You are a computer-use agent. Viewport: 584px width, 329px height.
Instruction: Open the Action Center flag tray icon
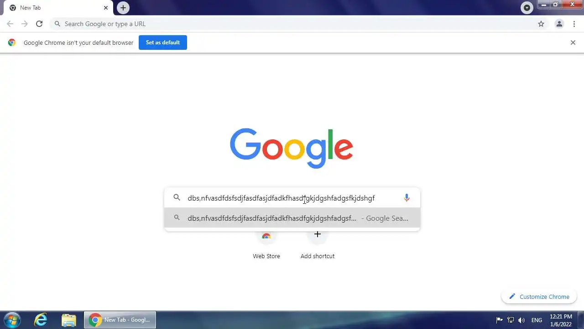click(x=500, y=320)
